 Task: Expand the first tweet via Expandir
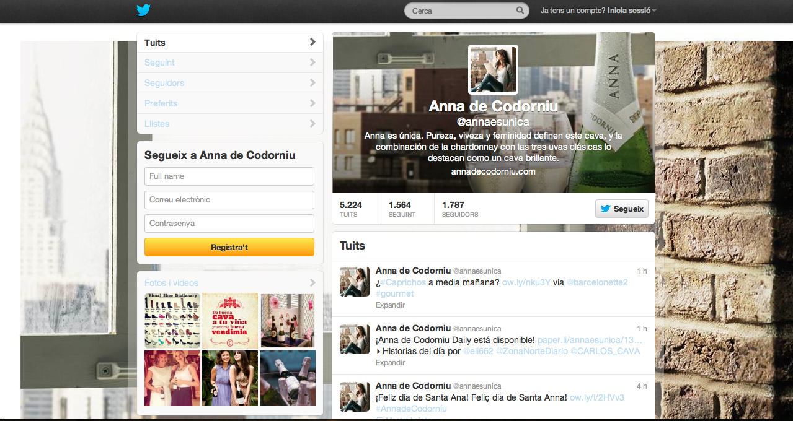coord(390,305)
